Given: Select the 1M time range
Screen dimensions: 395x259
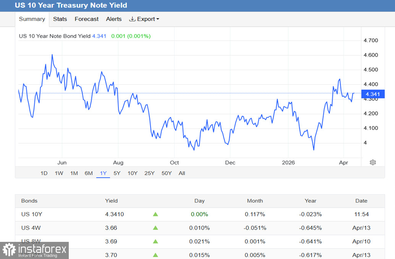Looking at the screenshot, I should [x=74, y=173].
